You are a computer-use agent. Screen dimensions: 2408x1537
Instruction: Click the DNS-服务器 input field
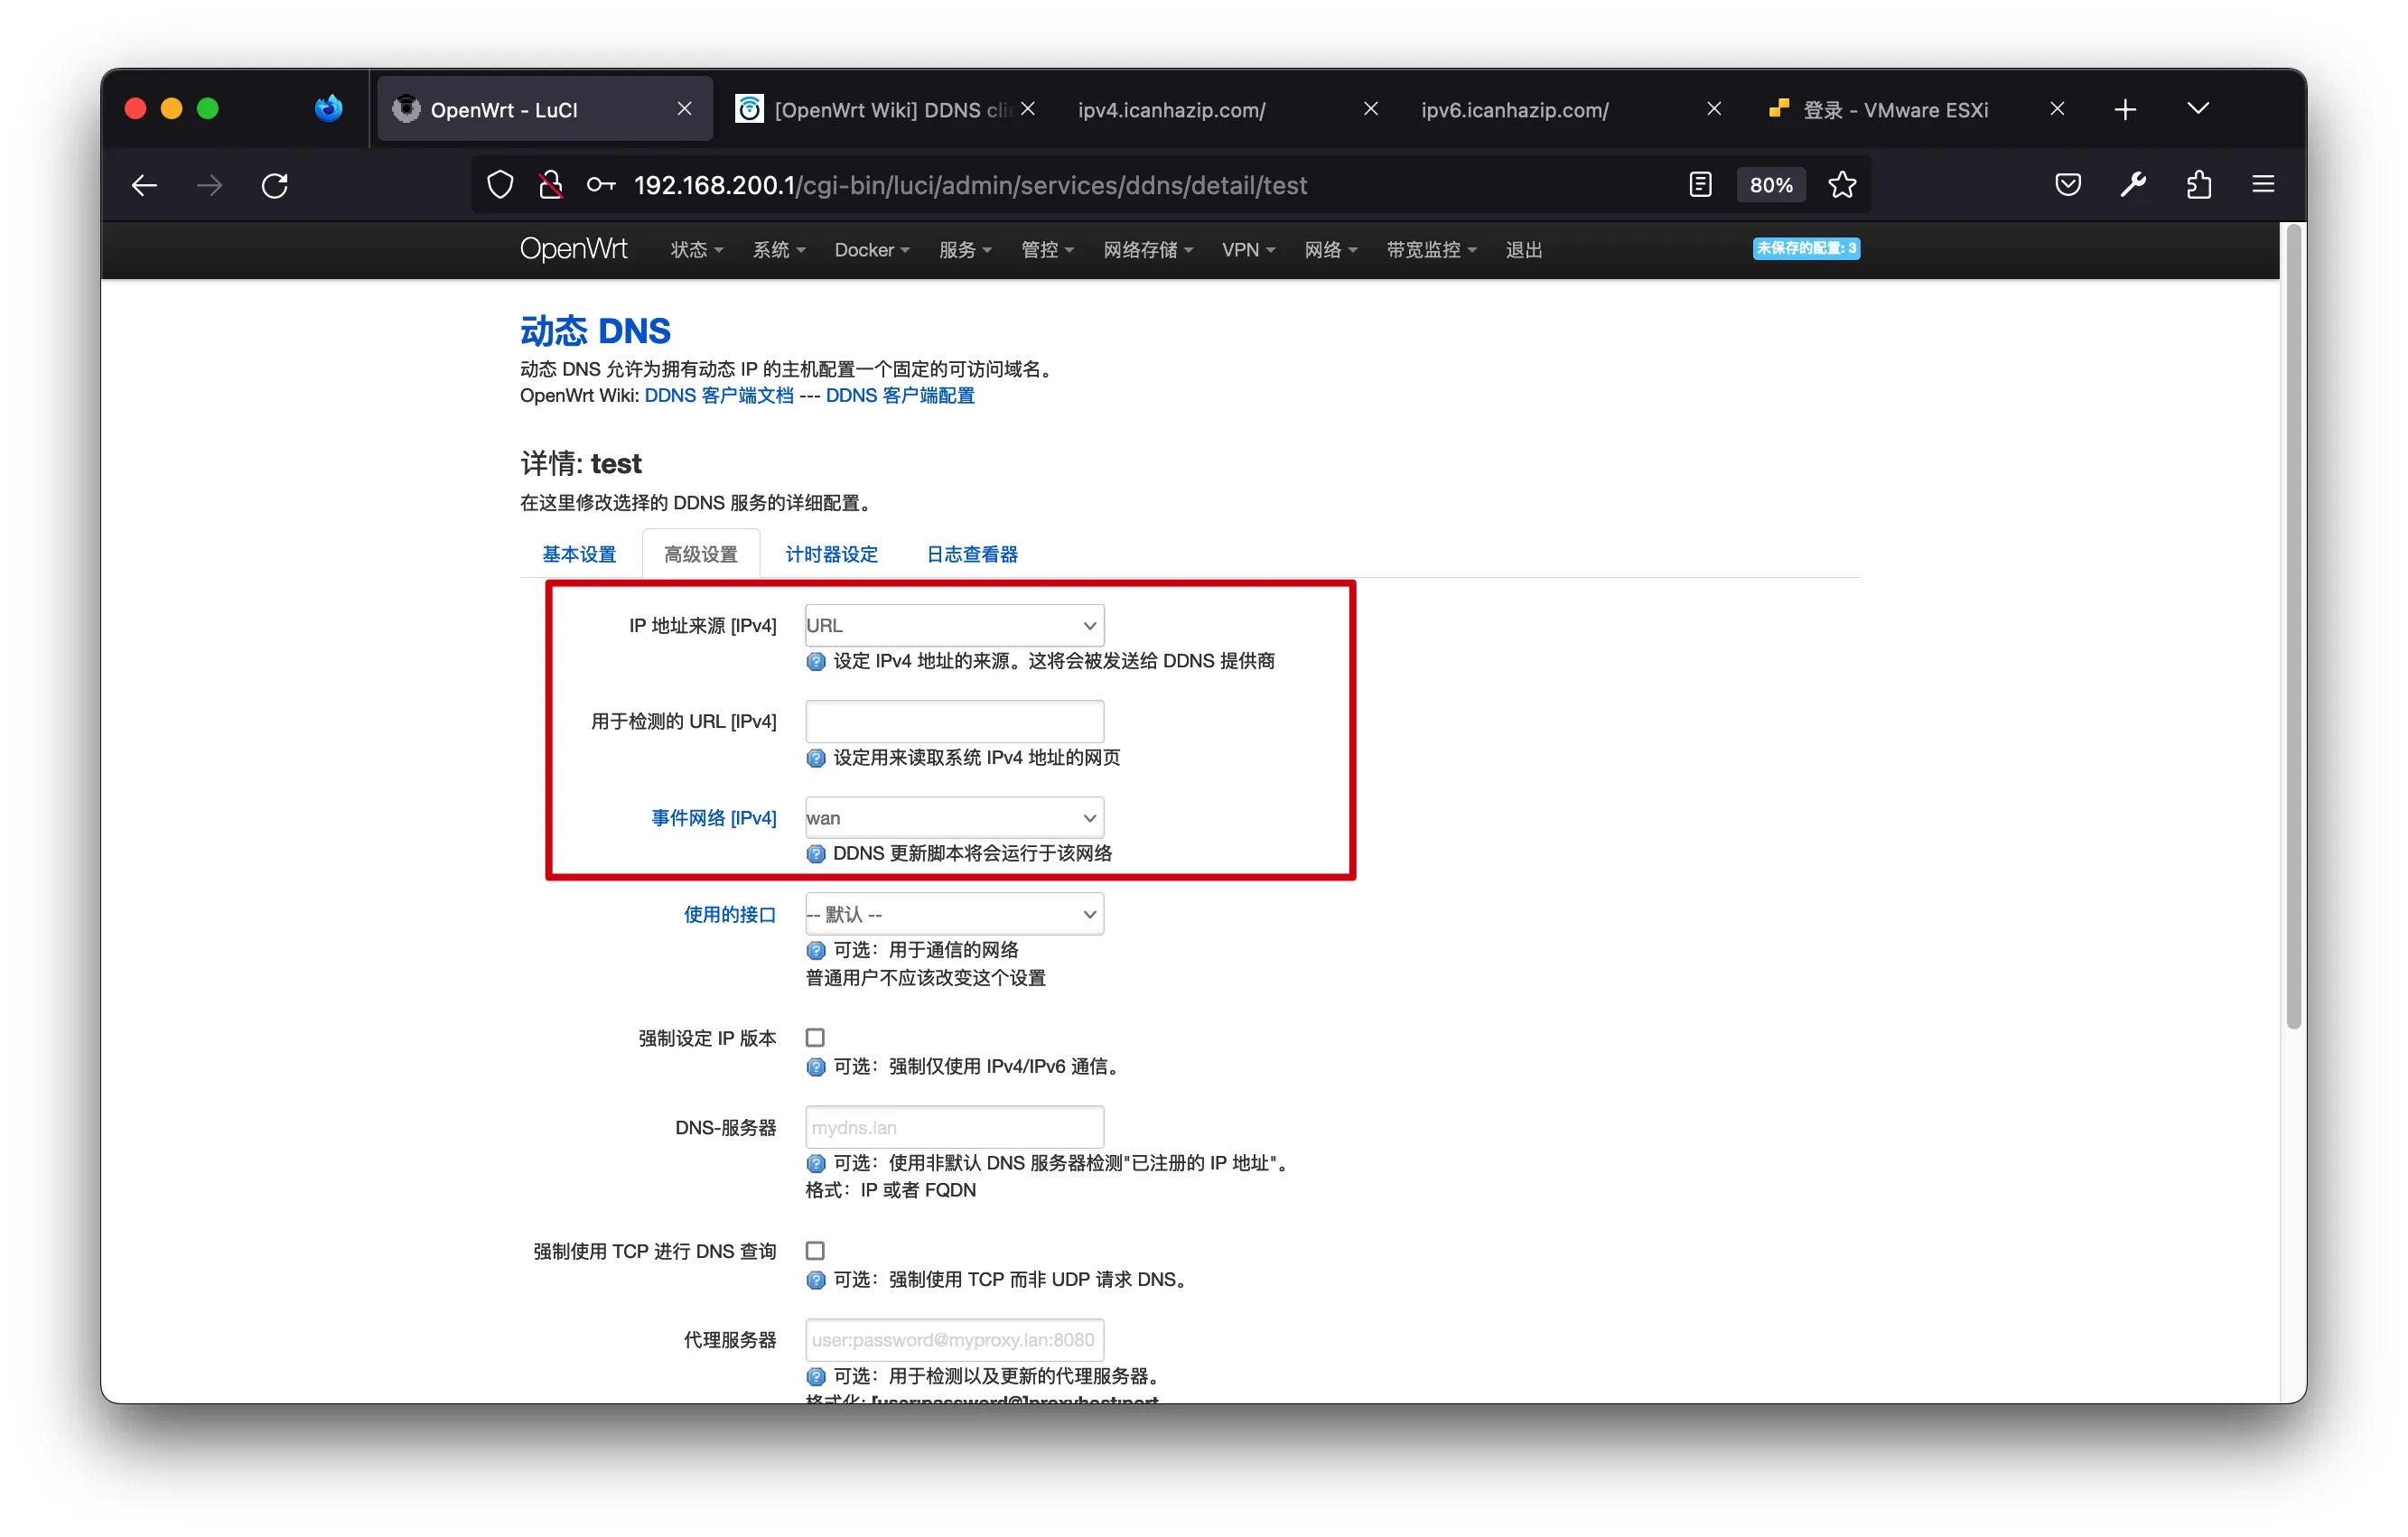coord(954,1127)
